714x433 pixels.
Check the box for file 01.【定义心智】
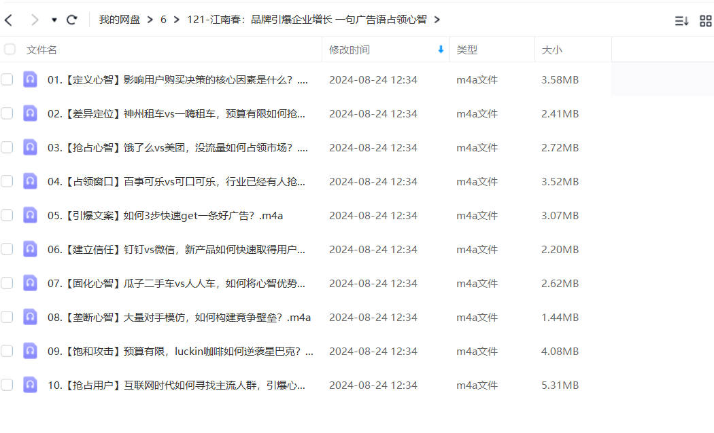(x=7, y=79)
